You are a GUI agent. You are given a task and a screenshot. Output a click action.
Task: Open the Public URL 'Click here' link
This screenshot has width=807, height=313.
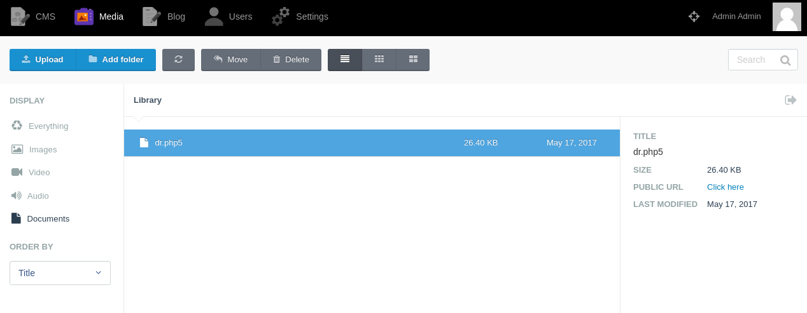click(725, 187)
